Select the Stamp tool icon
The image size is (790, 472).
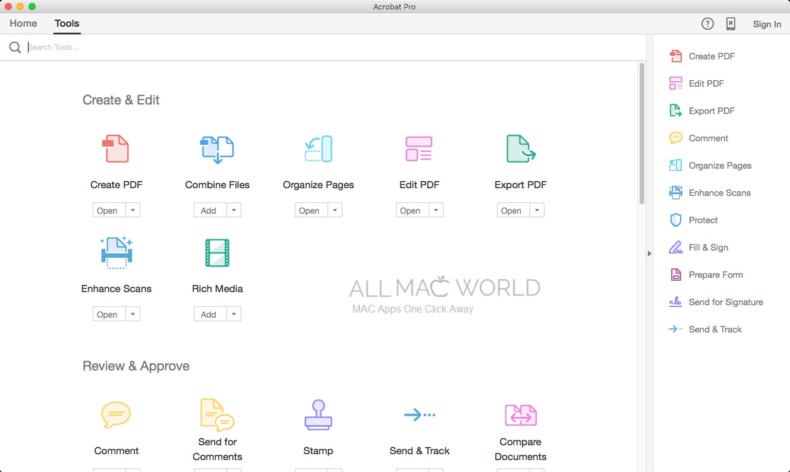(x=318, y=415)
